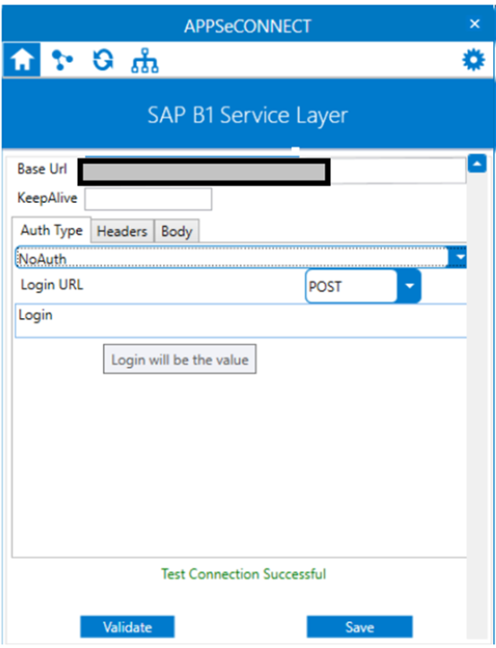Open the settings gear icon
Viewport: 496px width, 648px height.
click(473, 60)
